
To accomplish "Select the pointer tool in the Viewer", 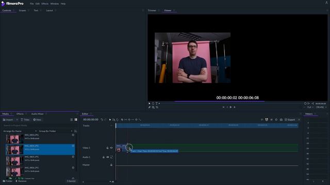I will pyautogui.click(x=150, y=103).
